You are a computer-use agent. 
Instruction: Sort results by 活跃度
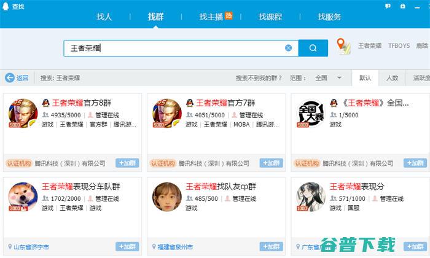(421, 78)
